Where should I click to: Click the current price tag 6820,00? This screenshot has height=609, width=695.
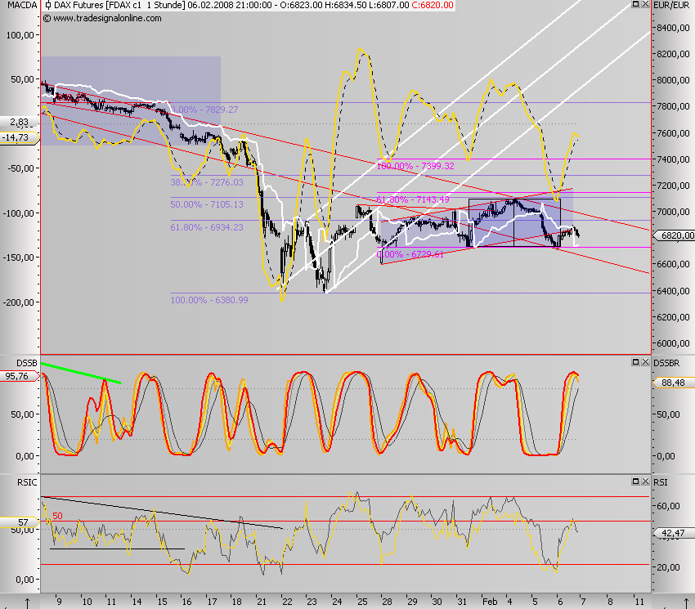[x=676, y=235]
